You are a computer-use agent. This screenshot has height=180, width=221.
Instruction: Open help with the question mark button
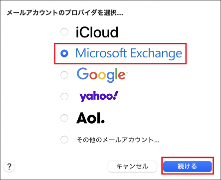[9, 166]
